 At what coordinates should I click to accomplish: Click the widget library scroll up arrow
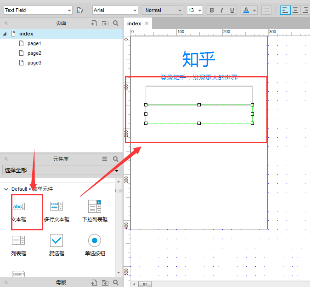pos(118,182)
